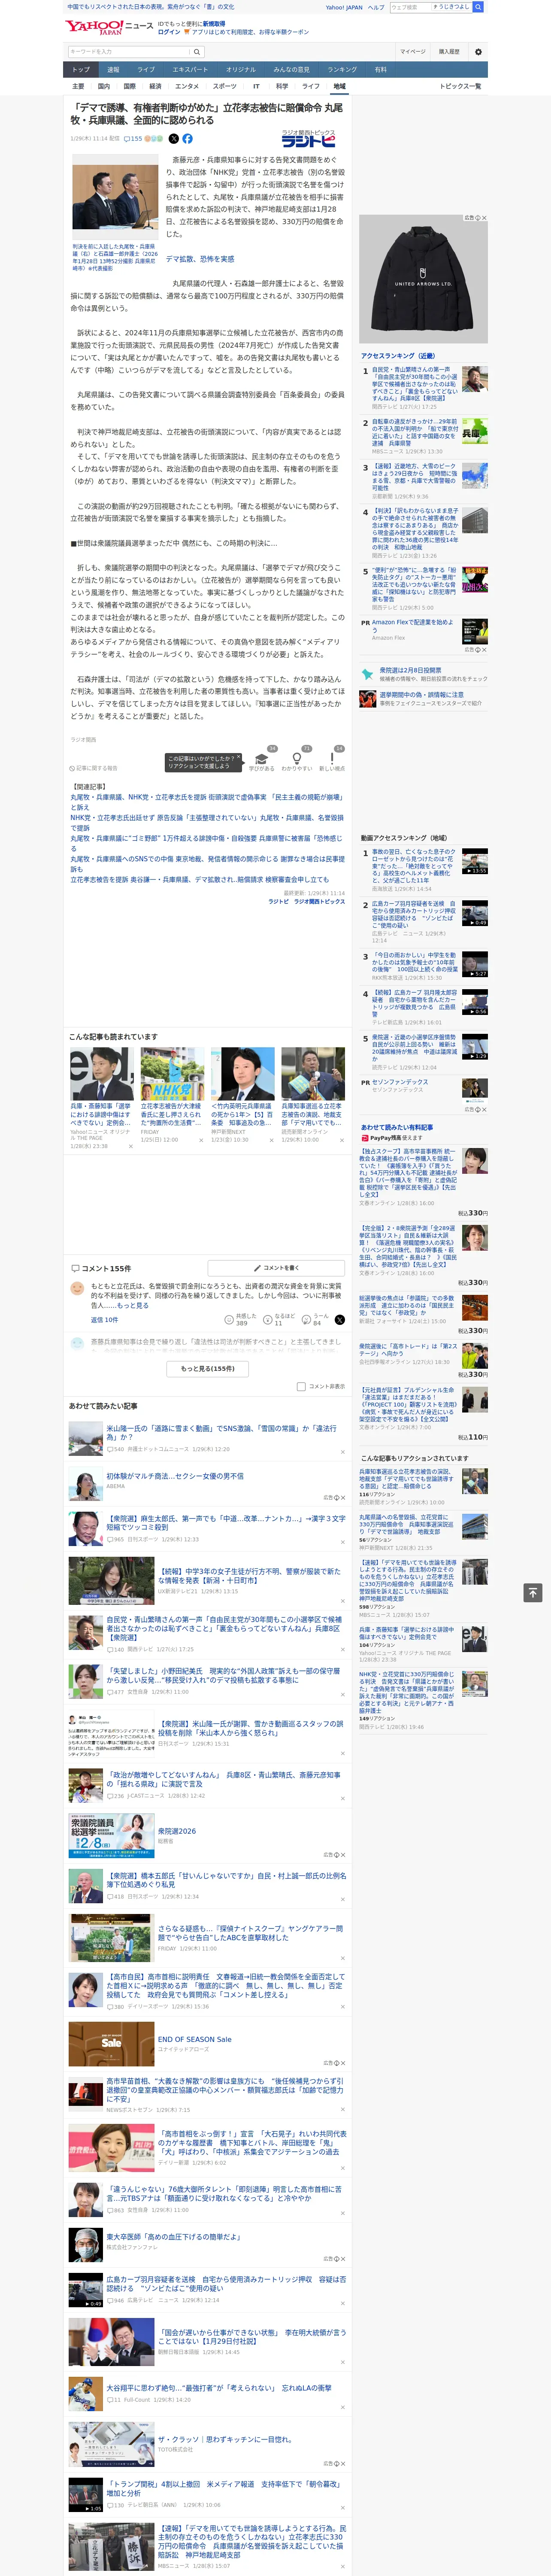Click the ウェブ検索 input at top
The width and height of the screenshot is (551, 2576).
coord(410,7)
